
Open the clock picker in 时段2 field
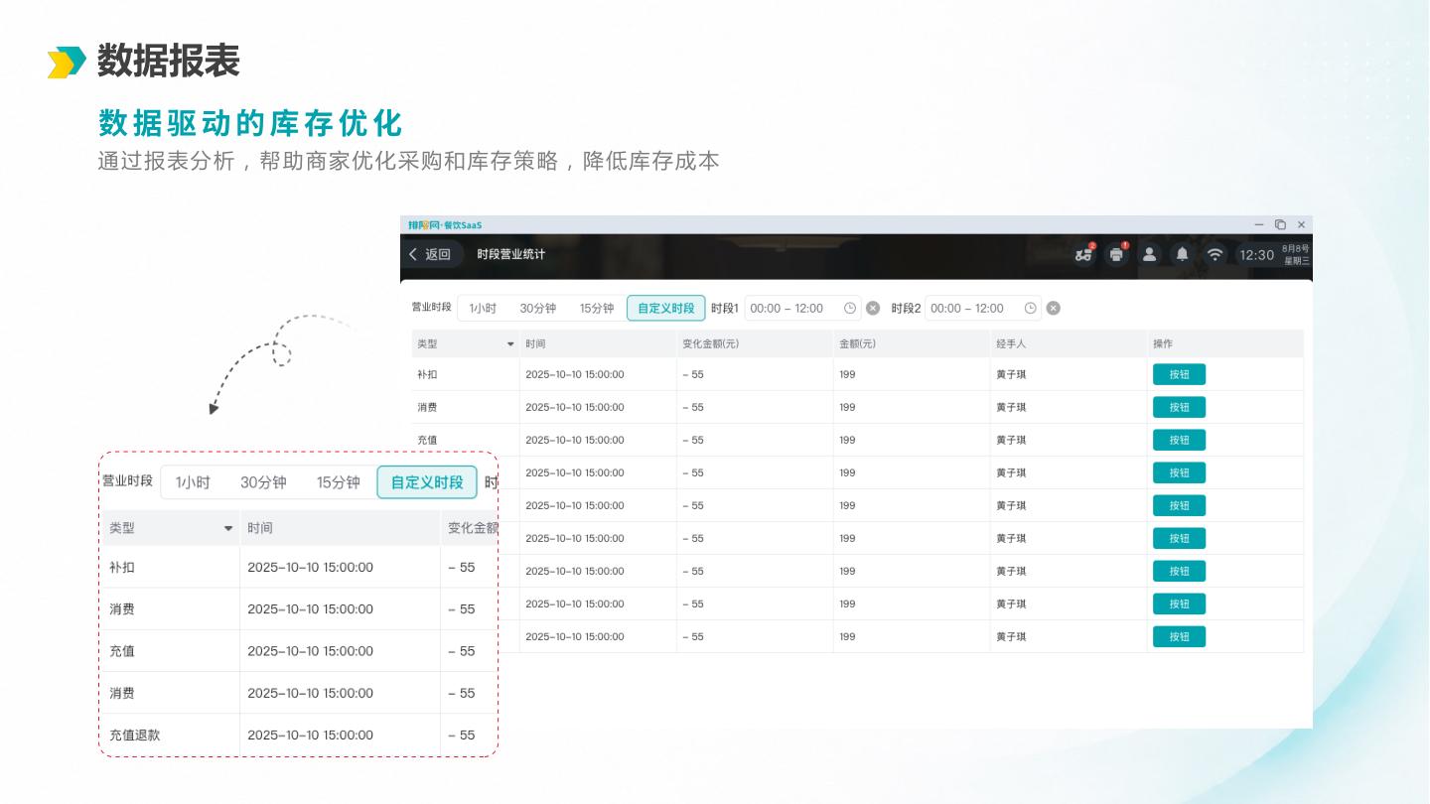[1031, 308]
